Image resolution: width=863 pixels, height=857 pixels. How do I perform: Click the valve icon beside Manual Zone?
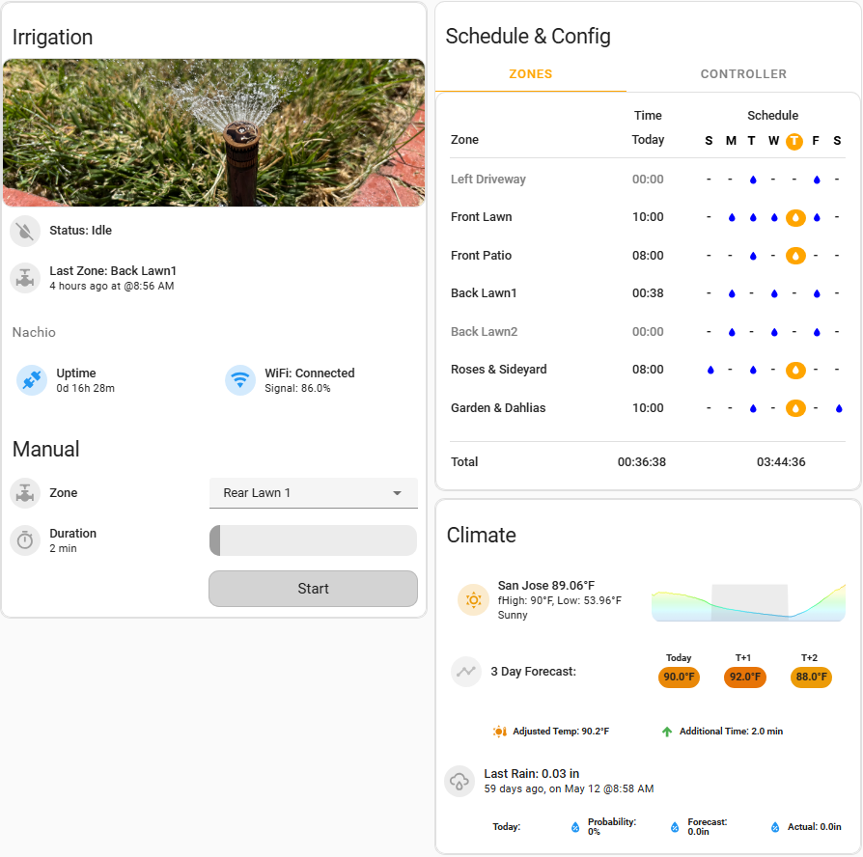pos(25,493)
